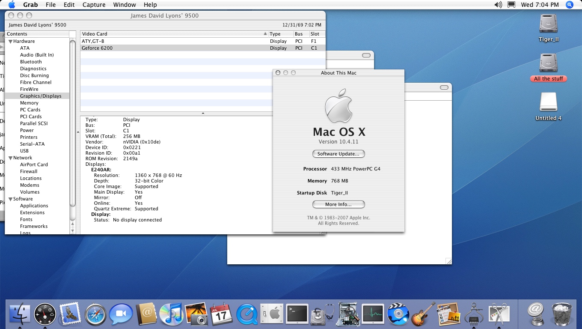Open Mail from the Dock

tap(69, 314)
